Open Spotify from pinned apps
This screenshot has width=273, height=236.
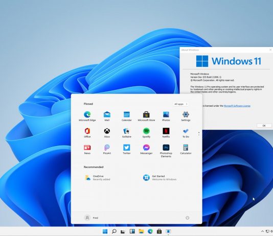[x=146, y=133]
